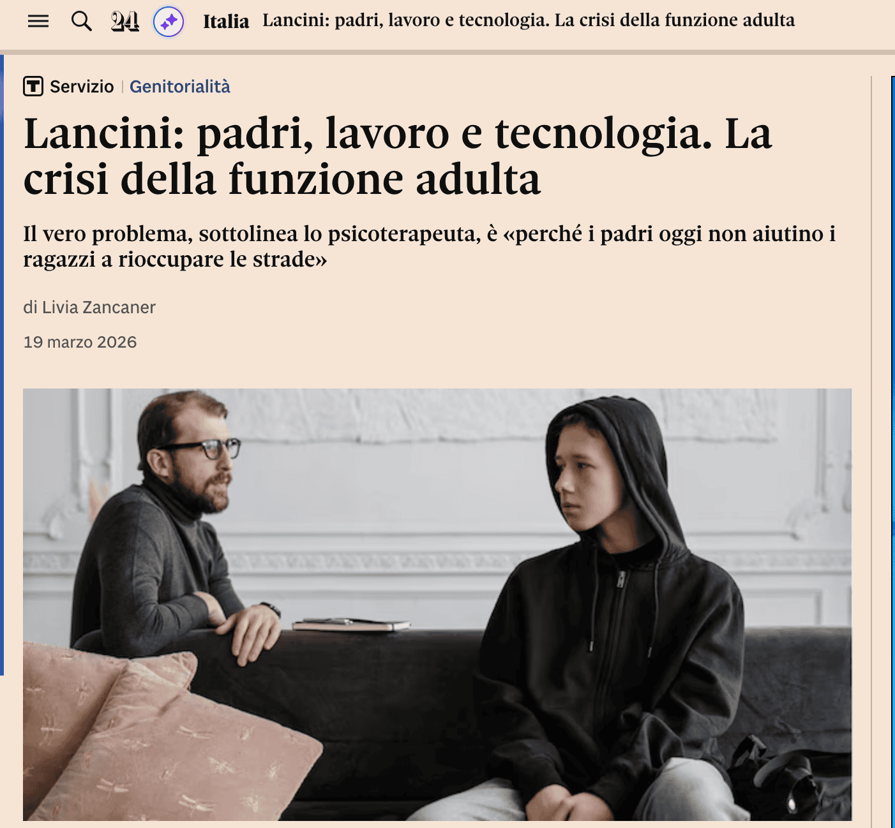Click the blue reading progress bar at left
The height and width of the screenshot is (828, 895).
point(2,365)
